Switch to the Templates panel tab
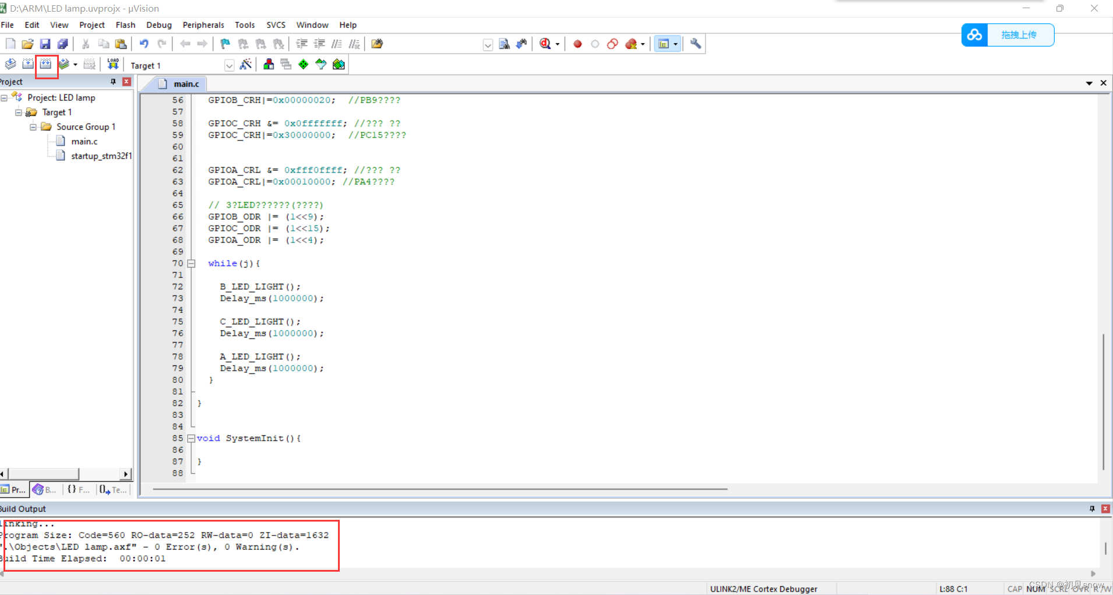The width and height of the screenshot is (1113, 595). pos(113,490)
